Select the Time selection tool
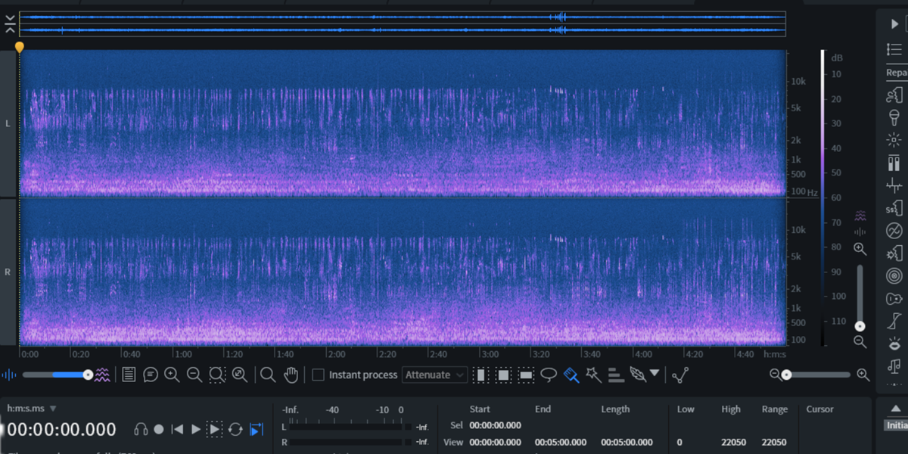This screenshot has width=908, height=454. 480,375
